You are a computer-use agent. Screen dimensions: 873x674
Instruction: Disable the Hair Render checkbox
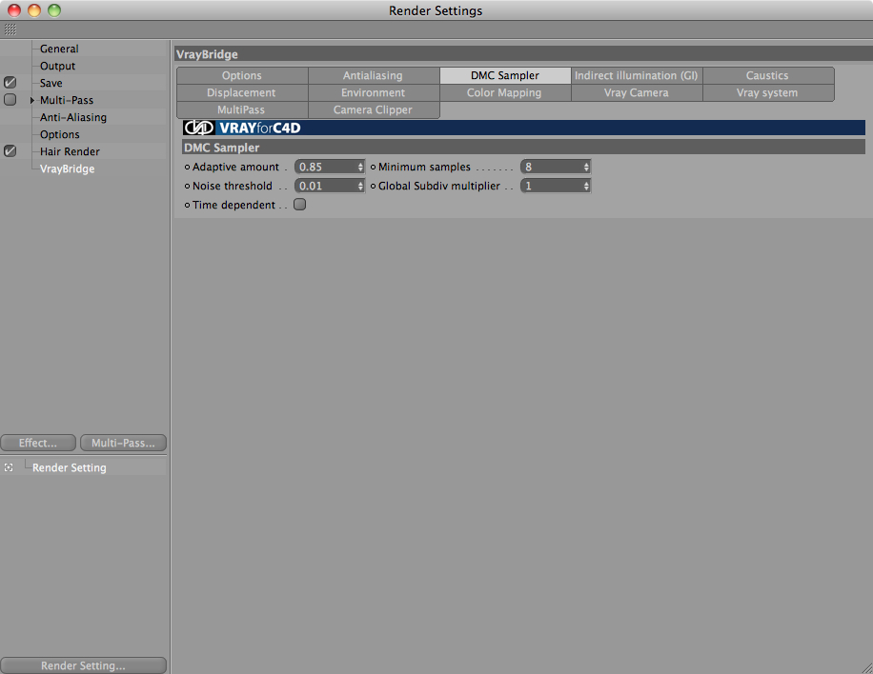pos(10,151)
